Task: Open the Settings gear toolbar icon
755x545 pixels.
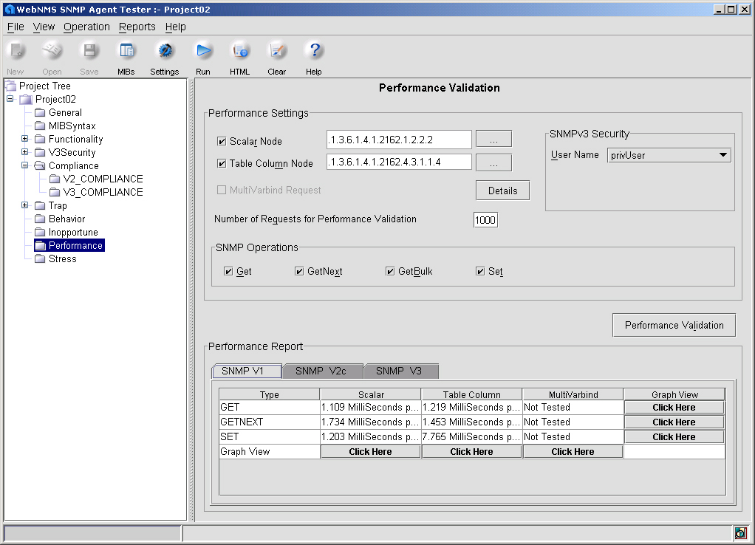Action: [x=165, y=50]
